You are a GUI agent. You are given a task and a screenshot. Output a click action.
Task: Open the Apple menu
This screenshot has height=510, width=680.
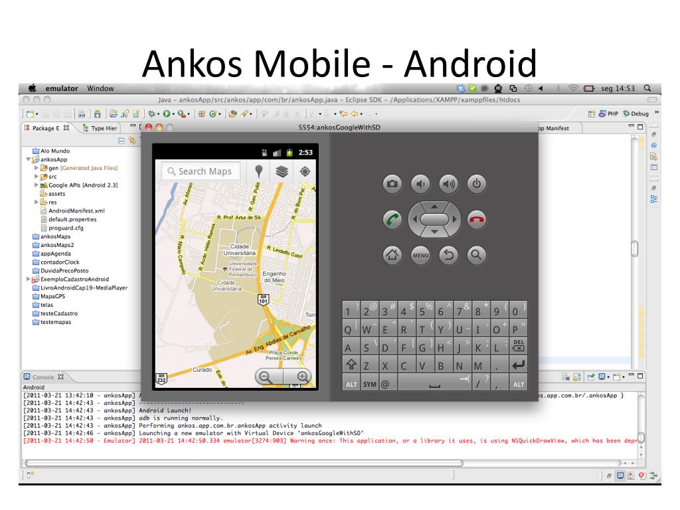33,88
